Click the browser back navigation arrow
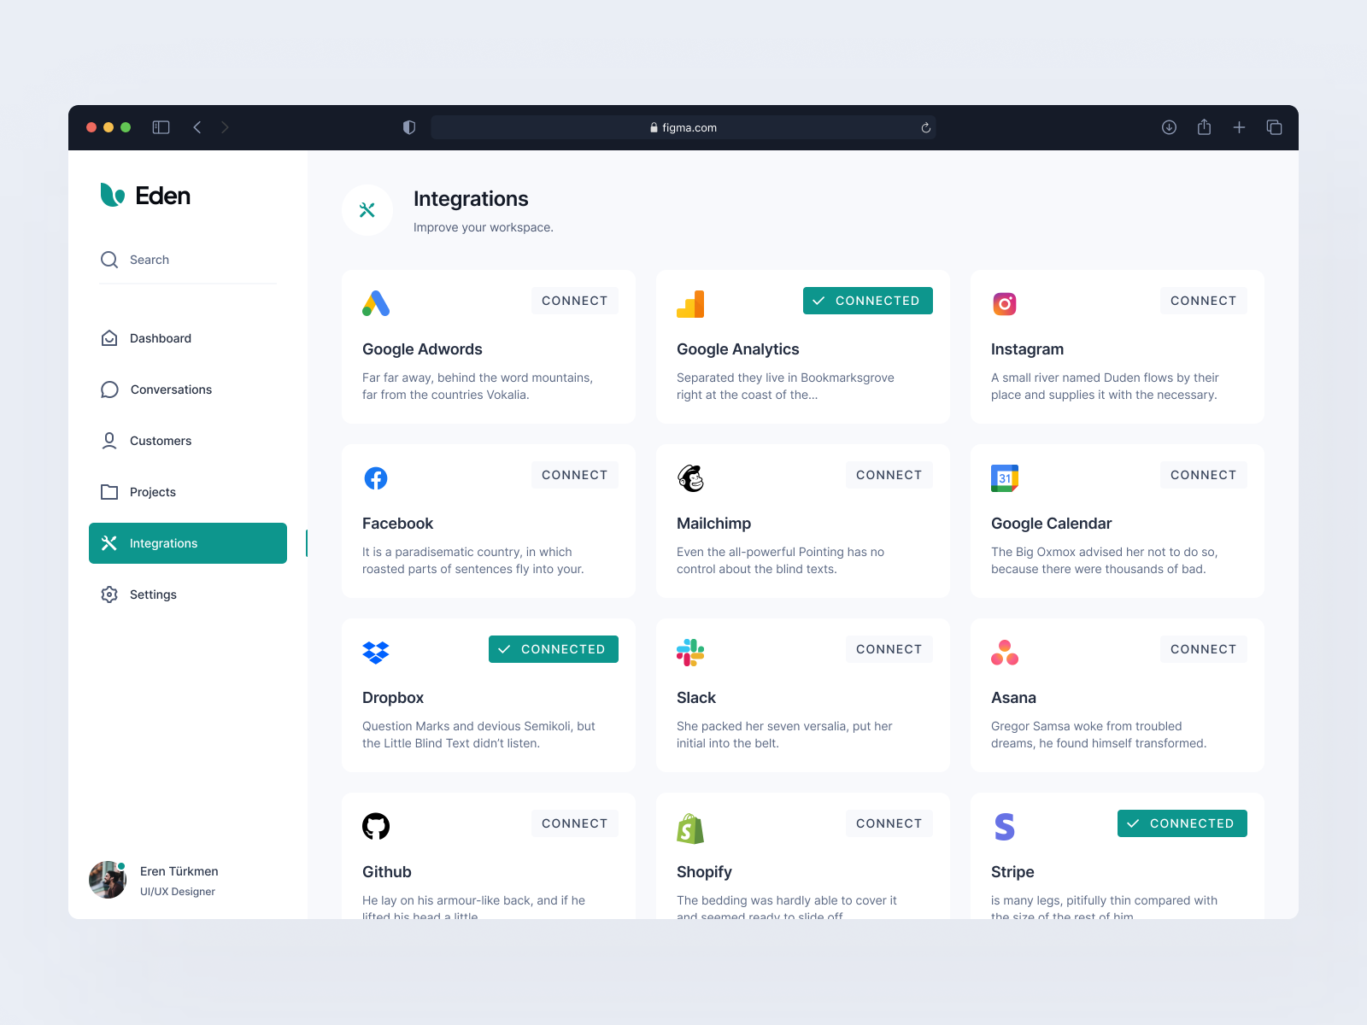1367x1025 pixels. [197, 126]
